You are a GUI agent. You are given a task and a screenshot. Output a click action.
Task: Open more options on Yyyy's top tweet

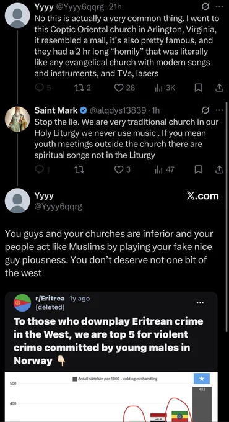tap(219, 7)
